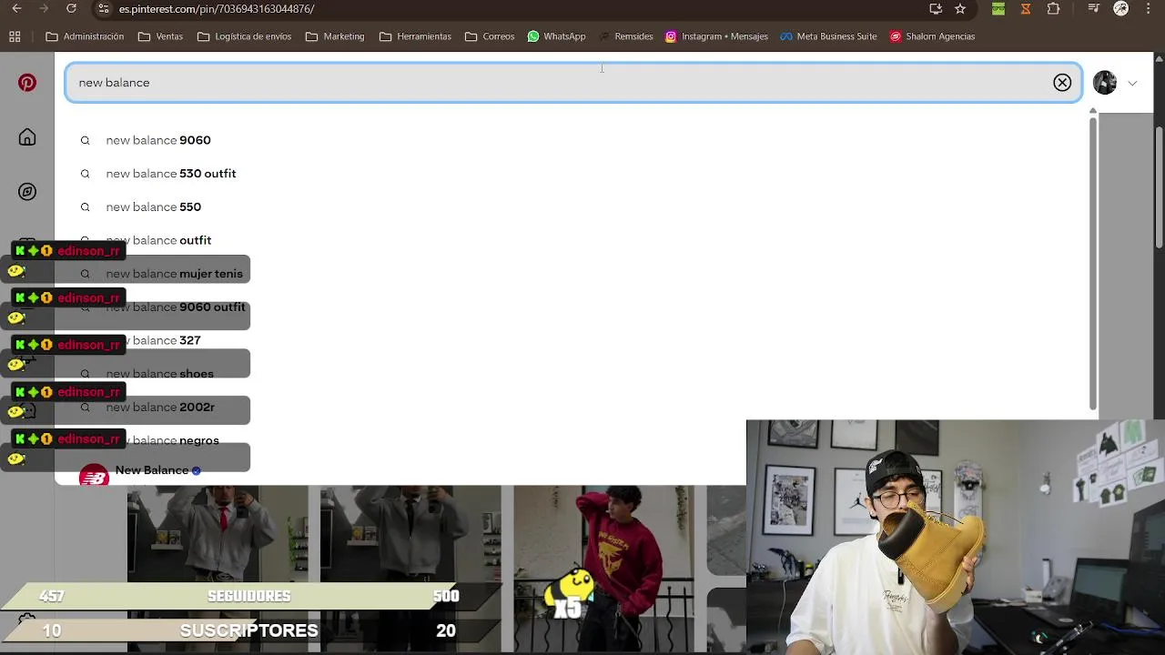Viewport: 1165px width, 655px height.
Task: Open the green extension icon
Action: (998, 8)
